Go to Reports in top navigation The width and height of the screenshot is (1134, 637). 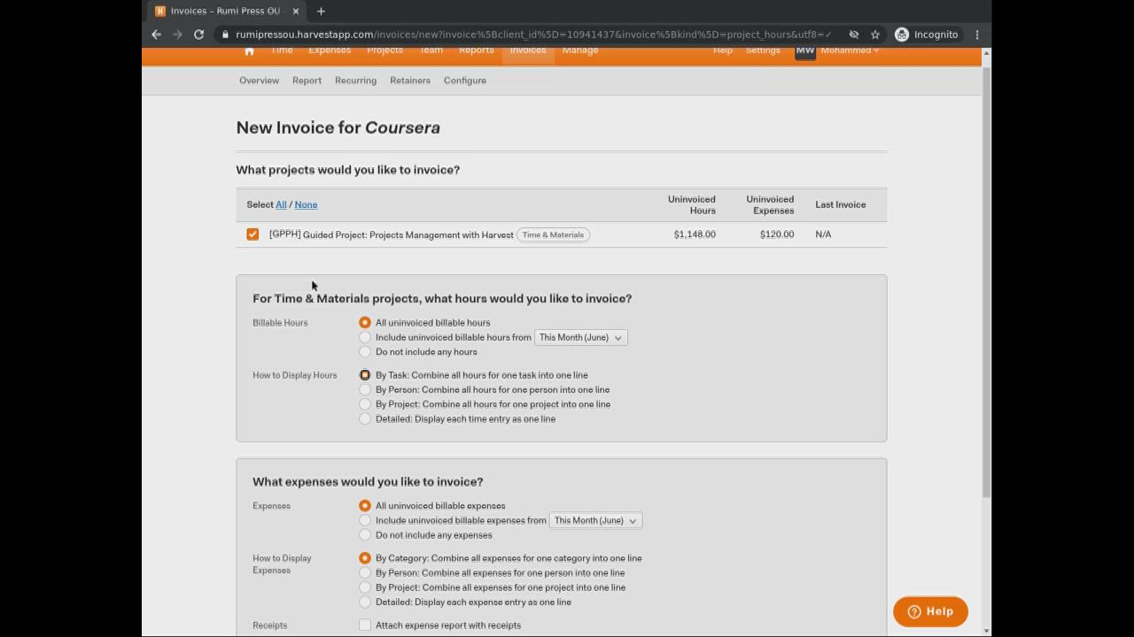pos(477,50)
